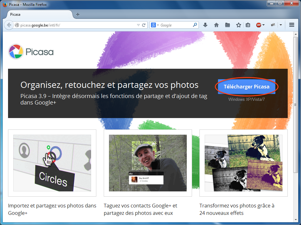The height and width of the screenshot is (225, 301).
Task: Click the Firefox icon in title bar
Action: click(5, 4)
